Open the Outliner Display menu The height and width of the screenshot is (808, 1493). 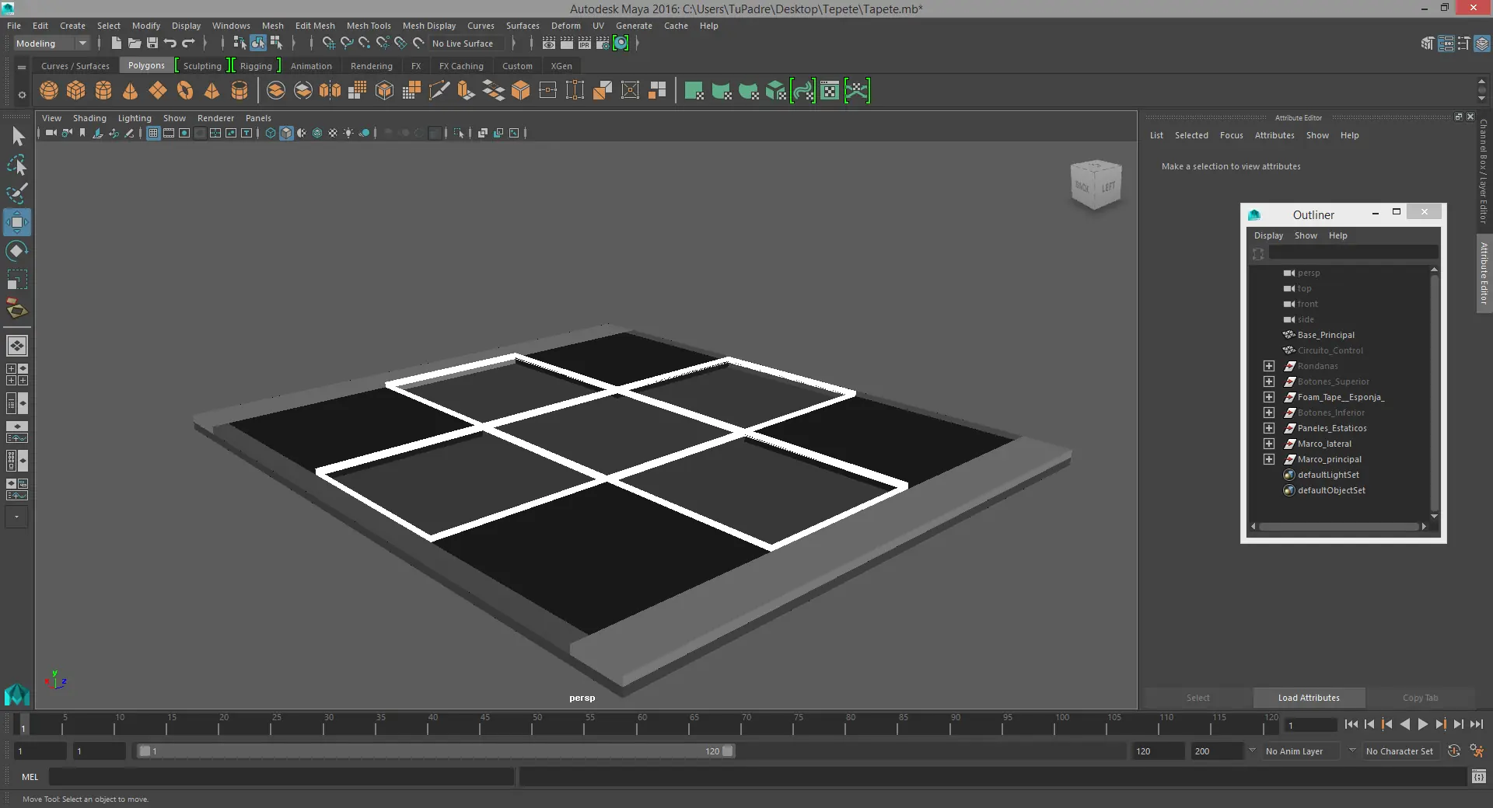[x=1268, y=235]
